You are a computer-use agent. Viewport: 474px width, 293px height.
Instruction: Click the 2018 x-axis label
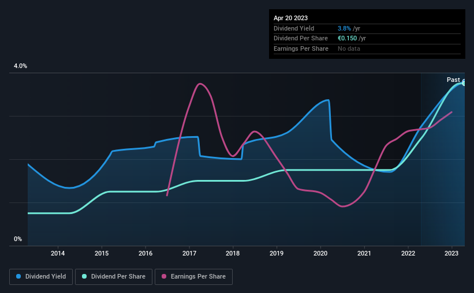click(233, 253)
